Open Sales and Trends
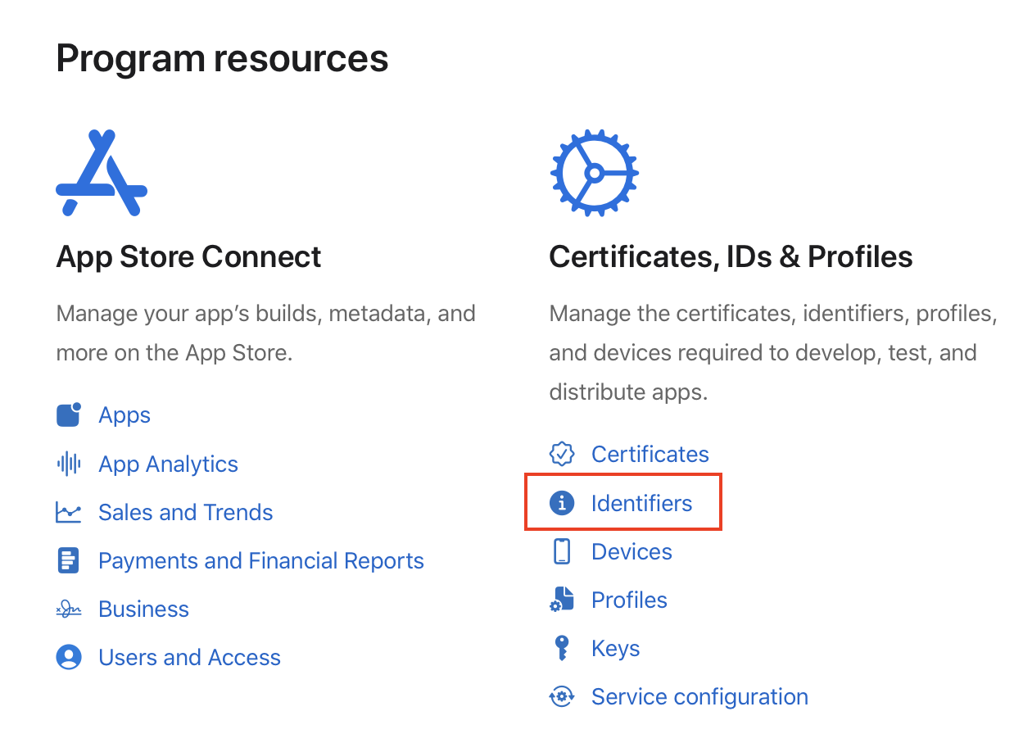The height and width of the screenshot is (752, 1014). click(x=185, y=512)
